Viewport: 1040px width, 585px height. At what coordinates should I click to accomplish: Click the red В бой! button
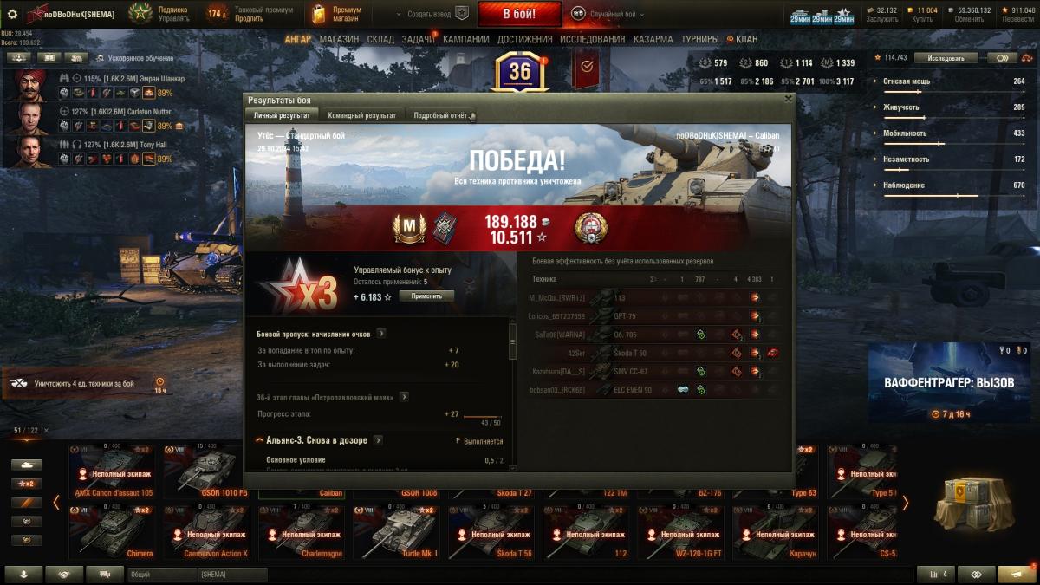(x=520, y=14)
